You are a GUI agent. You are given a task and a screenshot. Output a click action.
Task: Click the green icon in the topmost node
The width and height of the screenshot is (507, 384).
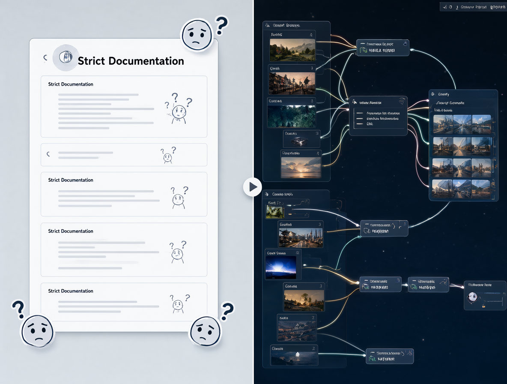(x=364, y=50)
